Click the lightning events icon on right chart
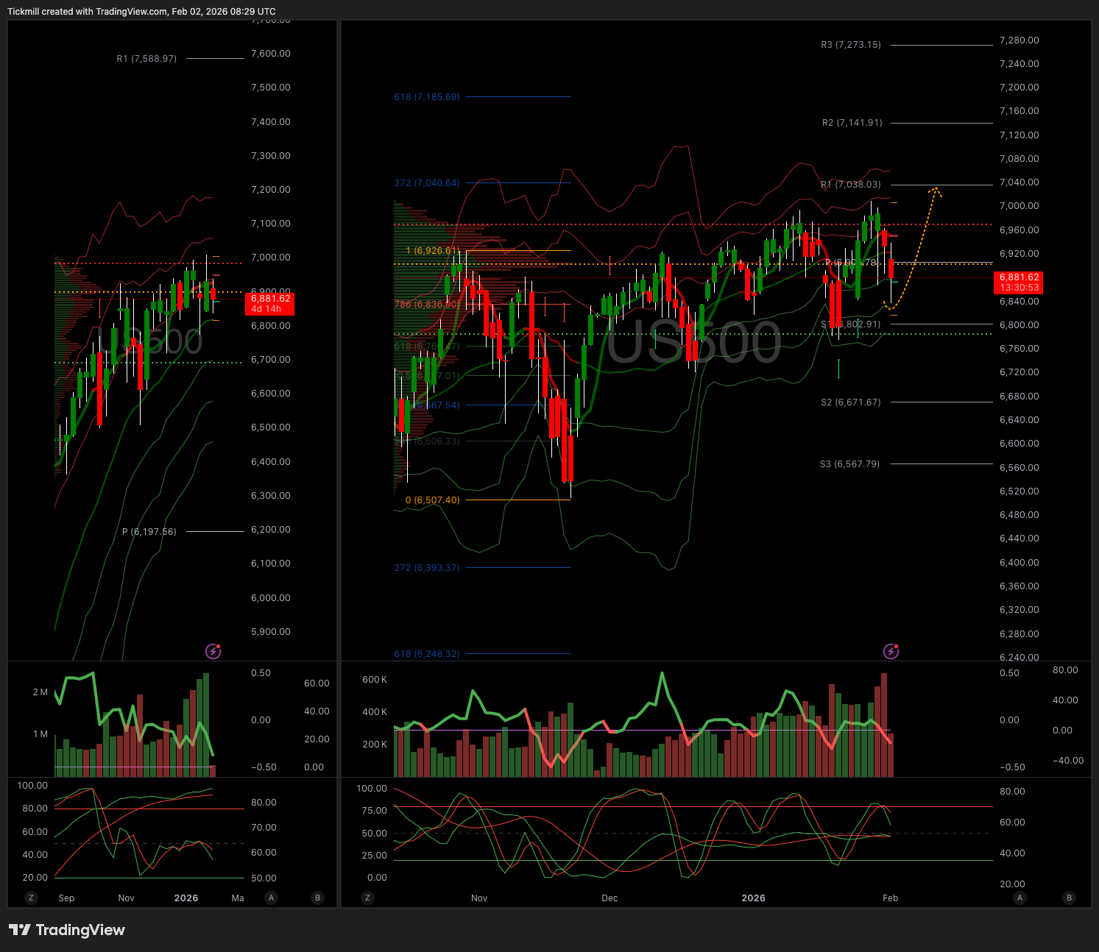The width and height of the screenshot is (1099, 952). click(x=891, y=651)
